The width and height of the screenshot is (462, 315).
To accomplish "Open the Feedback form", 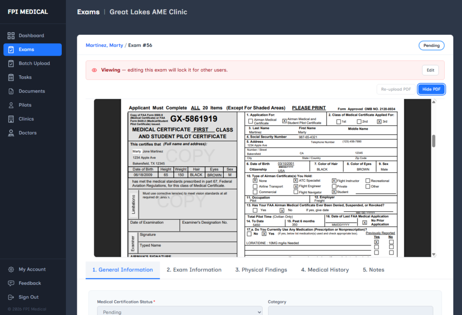I will point(32,283).
